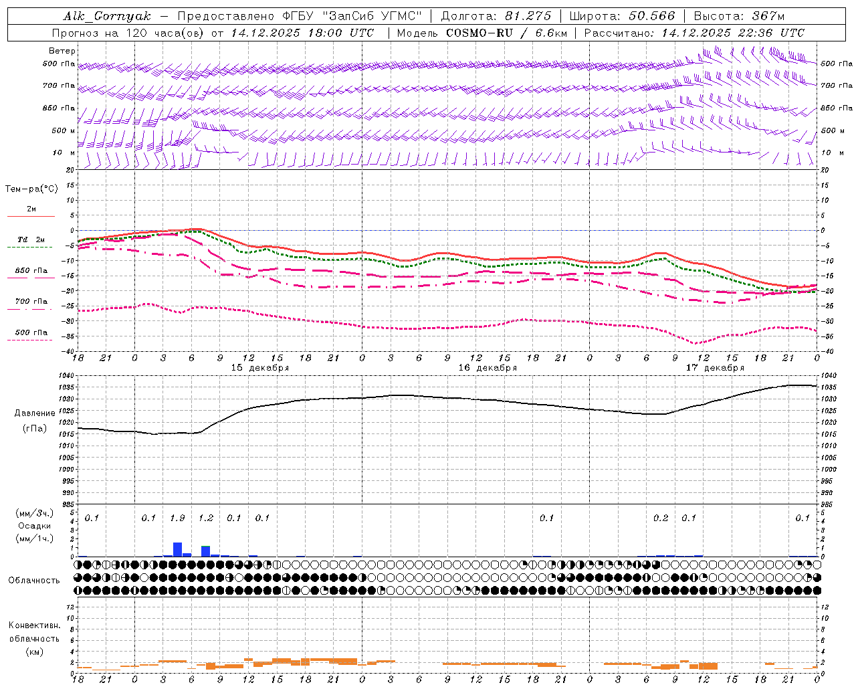The height and width of the screenshot is (685, 856).
Task: Click the 1.9 precipitation value
Action: click(x=177, y=518)
